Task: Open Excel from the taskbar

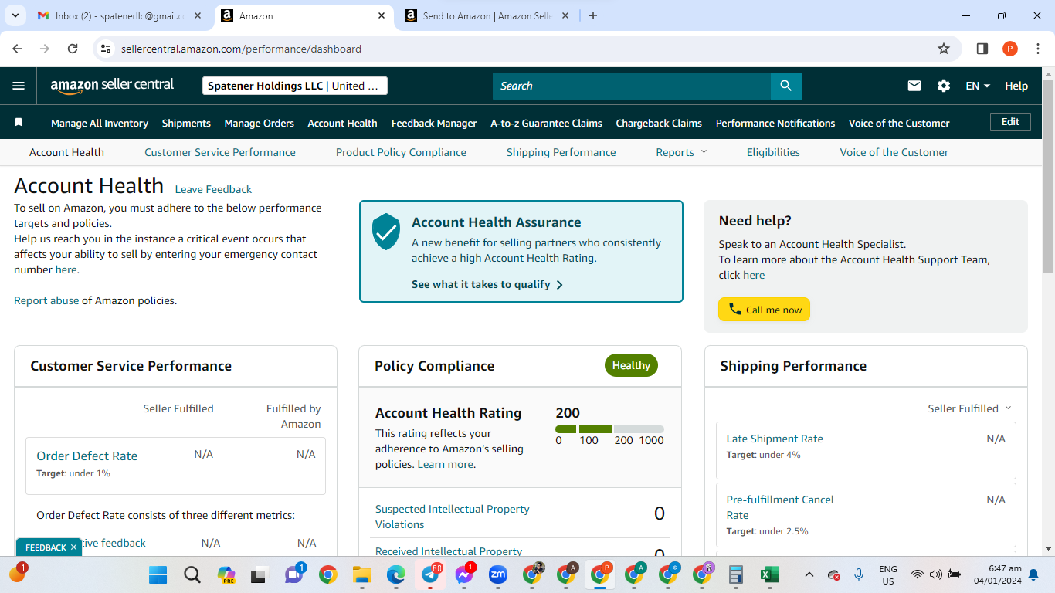Action: 769,574
